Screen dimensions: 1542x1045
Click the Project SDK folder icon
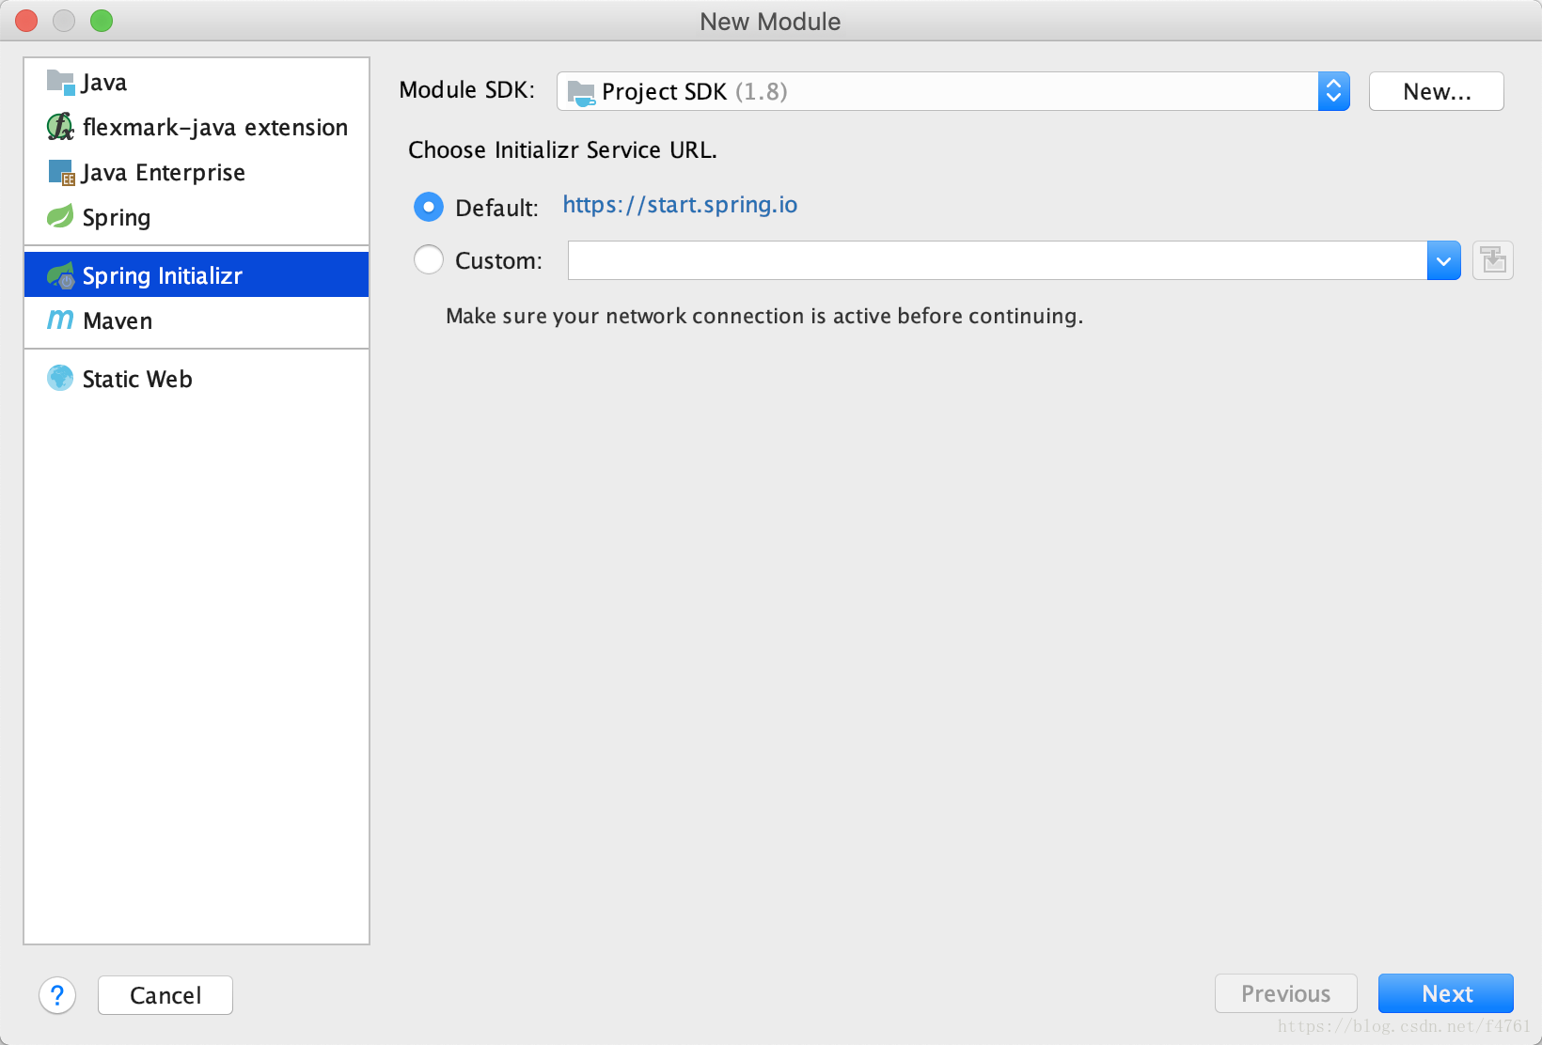pos(581,92)
